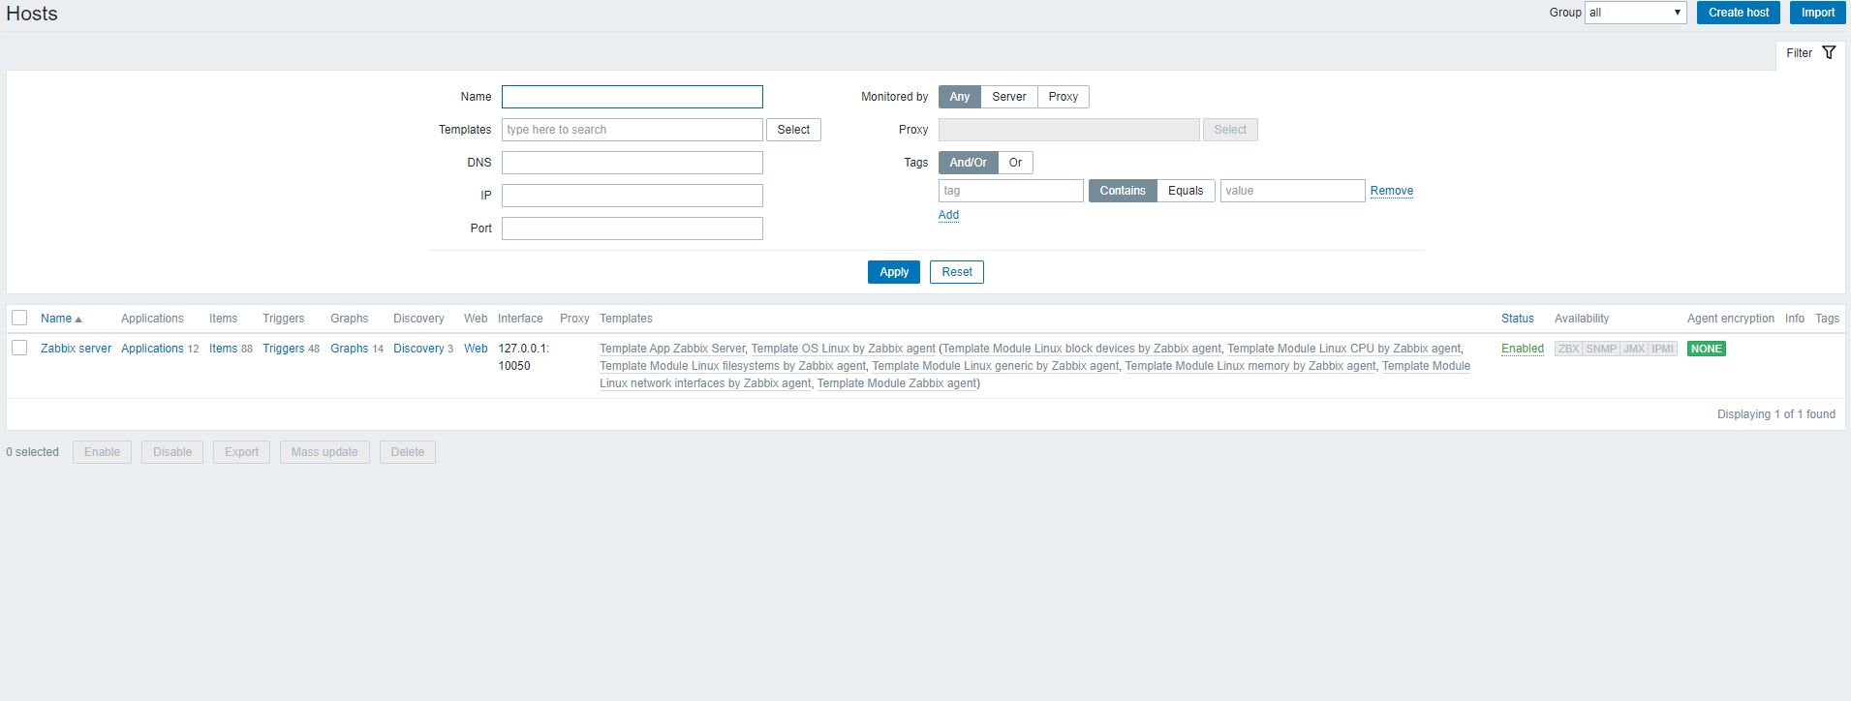This screenshot has width=1851, height=701.
Task: Click the IPMI availability badge
Action: (1662, 349)
